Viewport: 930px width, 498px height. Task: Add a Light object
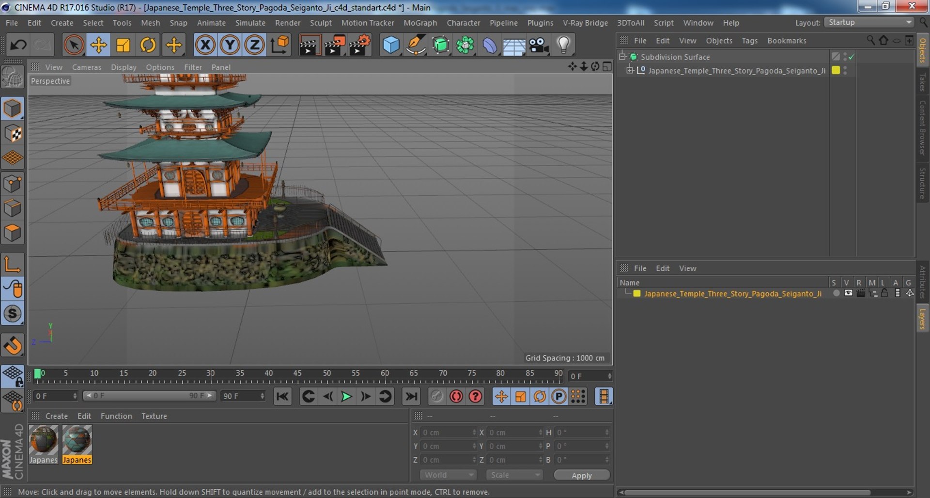(563, 45)
